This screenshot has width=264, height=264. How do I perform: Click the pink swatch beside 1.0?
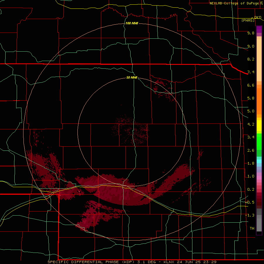click(259, 178)
